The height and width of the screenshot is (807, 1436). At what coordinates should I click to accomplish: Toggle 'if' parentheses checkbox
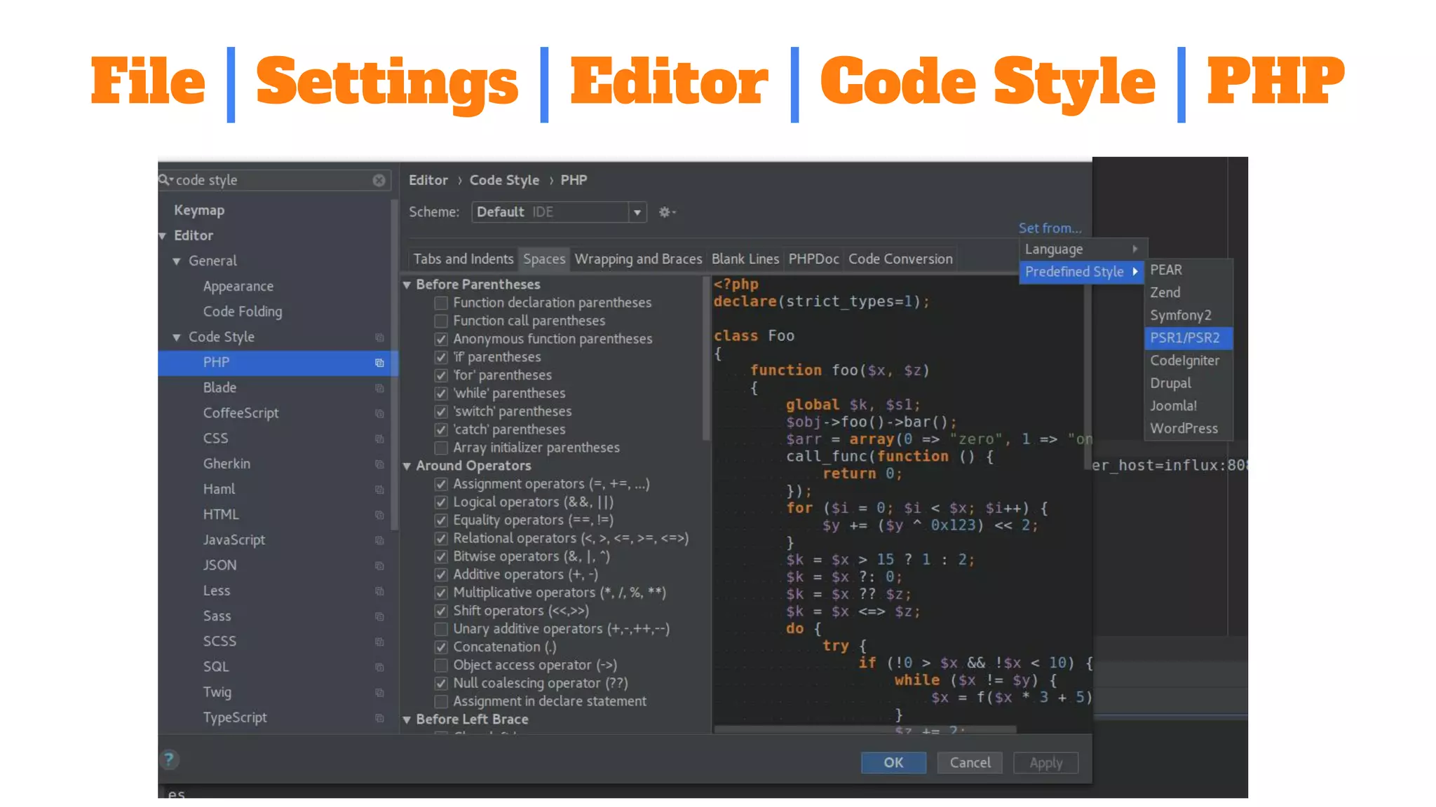coord(441,357)
